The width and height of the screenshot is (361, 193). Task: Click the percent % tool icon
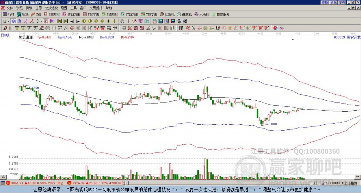point(194,28)
